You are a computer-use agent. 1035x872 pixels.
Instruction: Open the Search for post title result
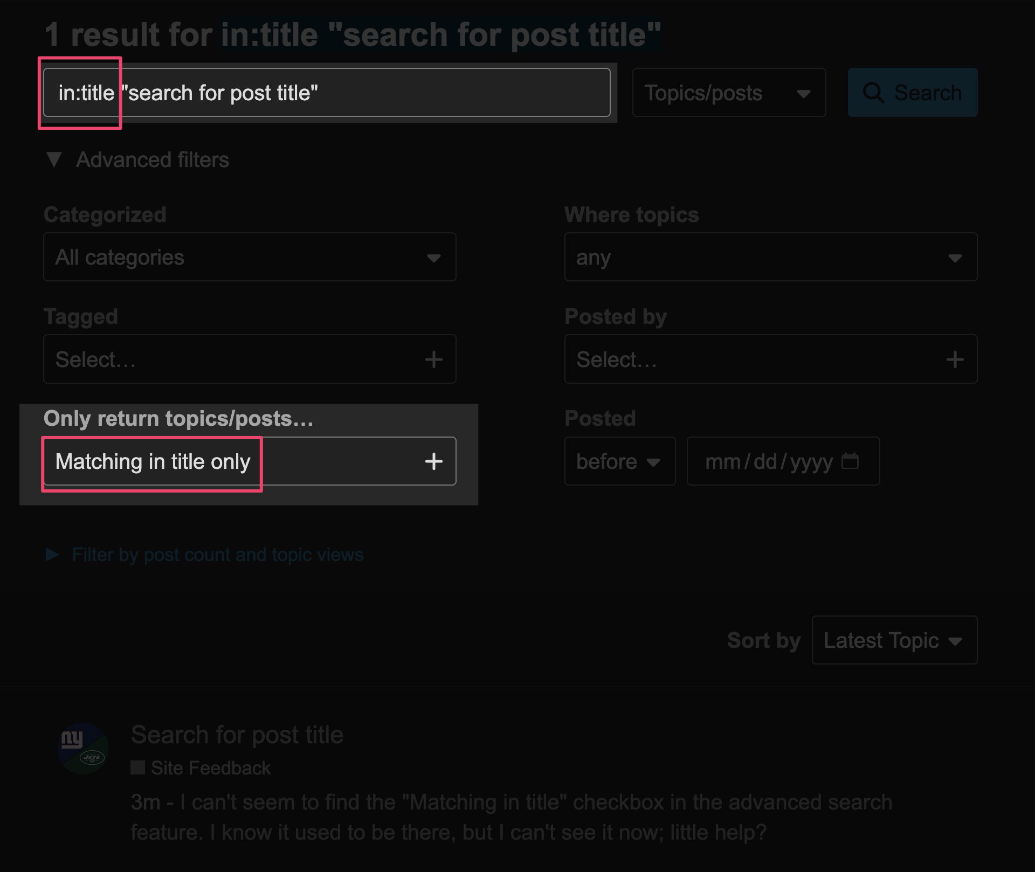pyautogui.click(x=237, y=735)
